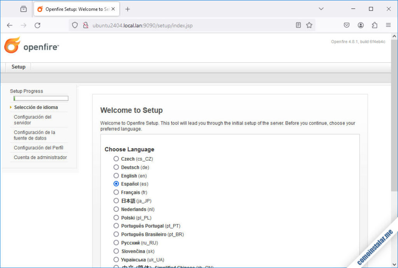Bookmark this page via the star icon

[x=309, y=25]
